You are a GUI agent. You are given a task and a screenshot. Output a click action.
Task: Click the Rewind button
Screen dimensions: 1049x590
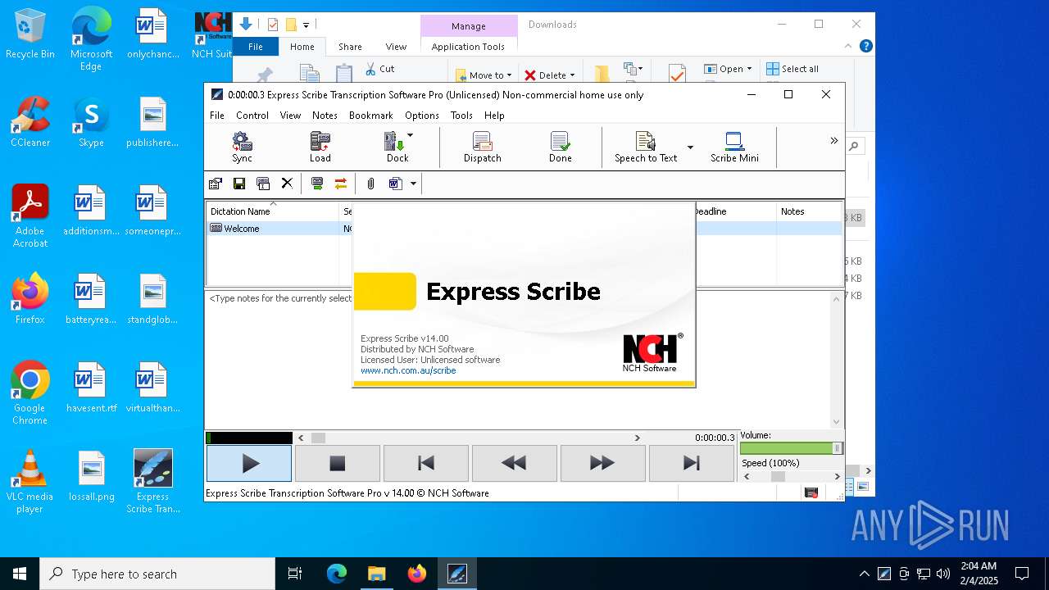click(515, 464)
